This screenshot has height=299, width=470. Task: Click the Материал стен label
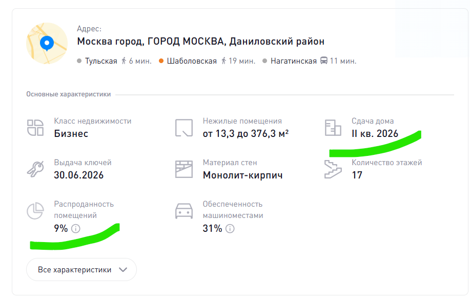pyautogui.click(x=230, y=163)
